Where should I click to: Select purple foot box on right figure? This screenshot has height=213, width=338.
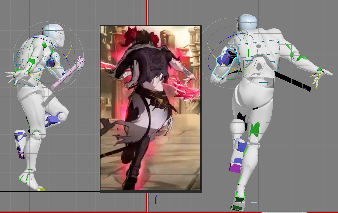point(235,168)
